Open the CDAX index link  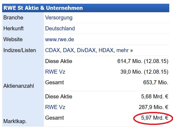[53, 50]
